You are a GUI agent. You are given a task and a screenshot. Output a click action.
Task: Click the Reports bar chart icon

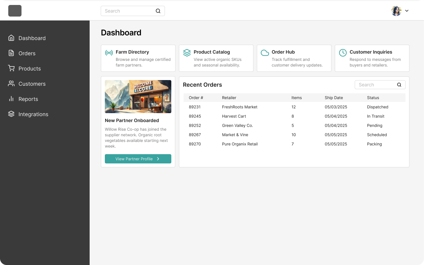[x=11, y=99]
